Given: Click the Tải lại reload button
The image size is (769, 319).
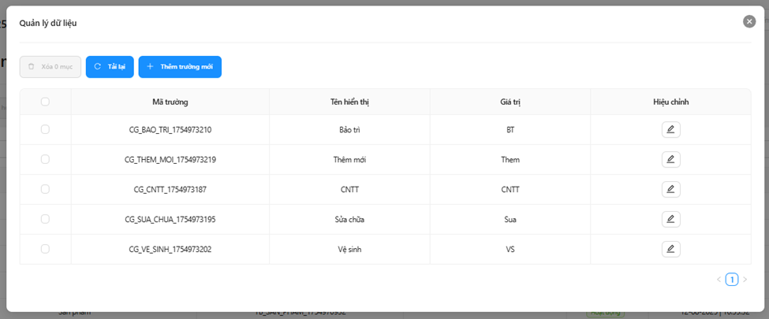Looking at the screenshot, I should tap(110, 67).
